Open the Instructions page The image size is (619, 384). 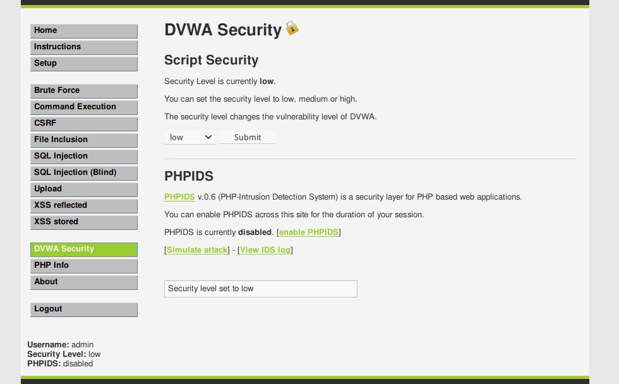click(x=83, y=47)
